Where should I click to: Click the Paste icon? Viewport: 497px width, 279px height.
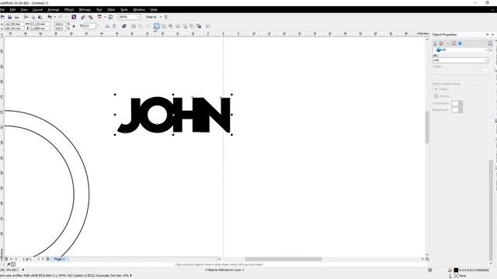[x=40, y=17]
